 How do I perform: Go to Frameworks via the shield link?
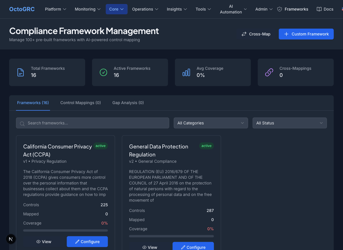(x=293, y=9)
